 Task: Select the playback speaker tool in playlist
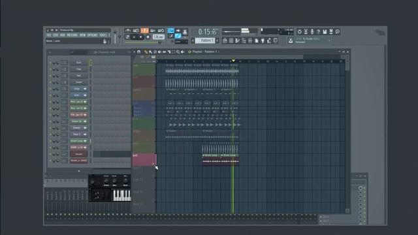click(x=182, y=52)
